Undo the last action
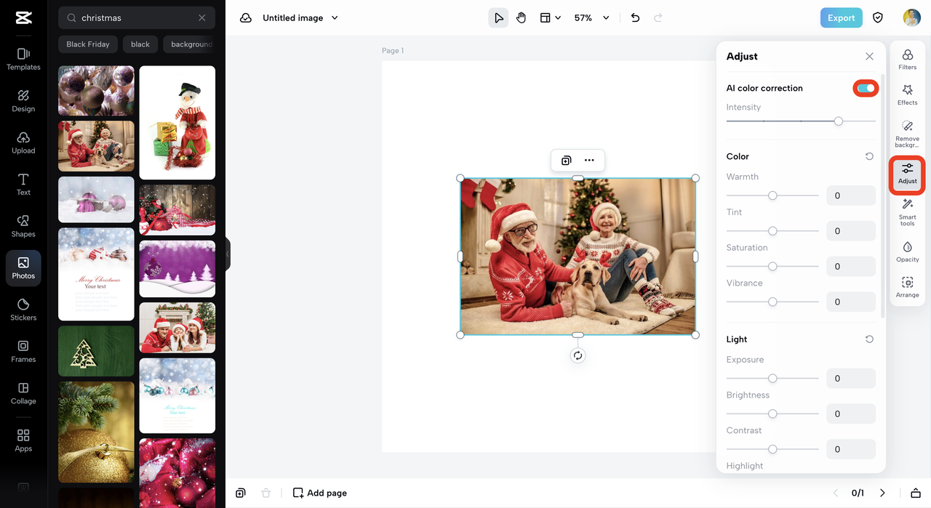 pyautogui.click(x=635, y=18)
